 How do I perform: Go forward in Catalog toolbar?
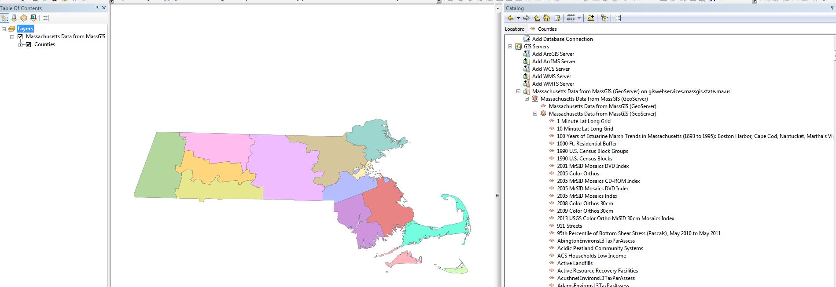[526, 18]
